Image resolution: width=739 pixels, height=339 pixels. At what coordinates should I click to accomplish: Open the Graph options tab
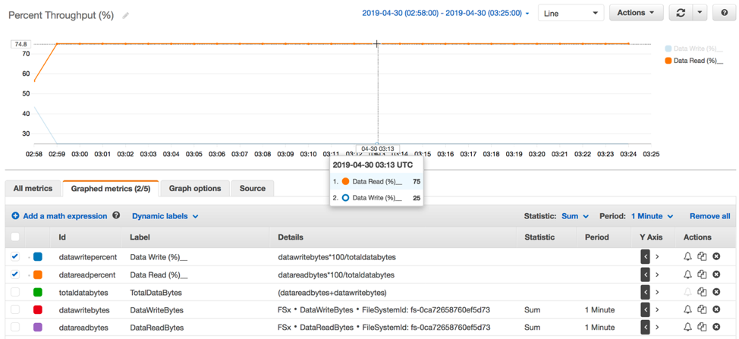click(x=195, y=188)
